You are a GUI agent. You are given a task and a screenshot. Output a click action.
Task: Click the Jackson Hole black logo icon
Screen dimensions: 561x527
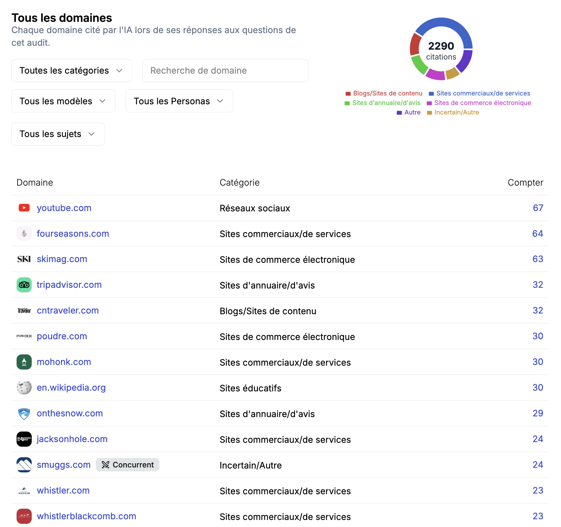[24, 439]
